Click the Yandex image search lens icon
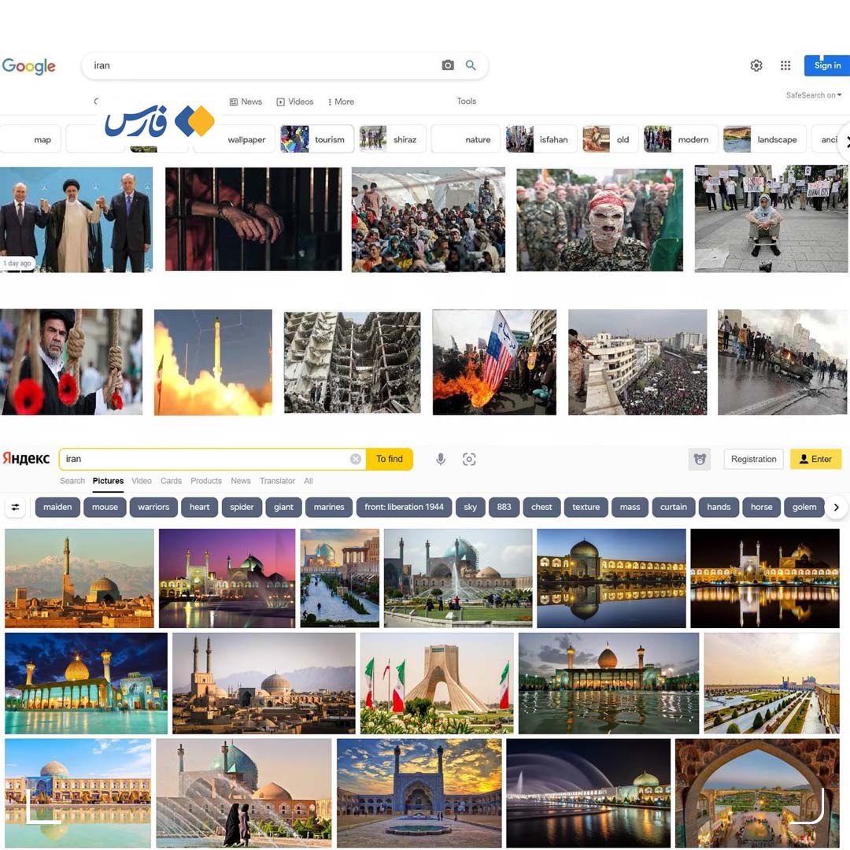 pos(469,459)
